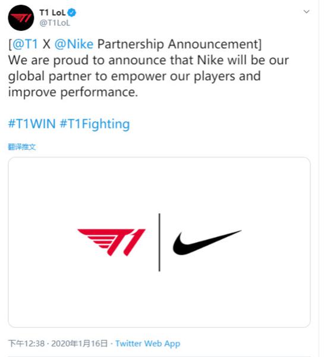327x357 pixels.
Task: Click the 'improve performance.' tweet line
Action: point(73,92)
